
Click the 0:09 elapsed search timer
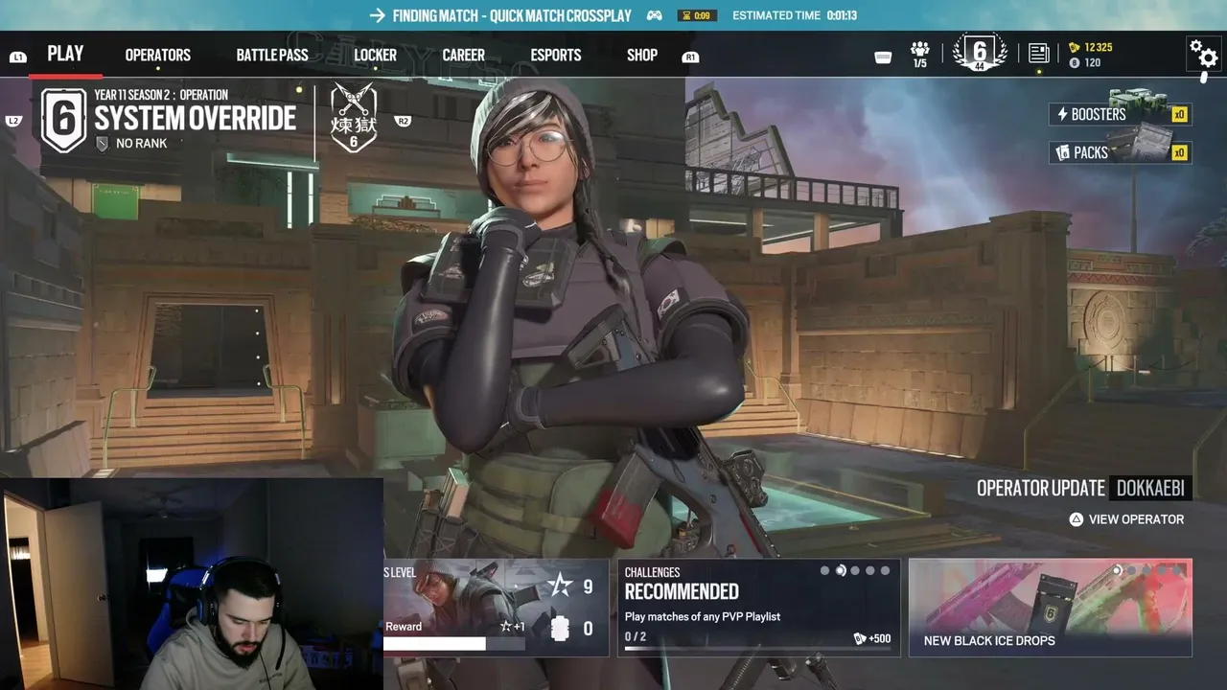(x=703, y=15)
